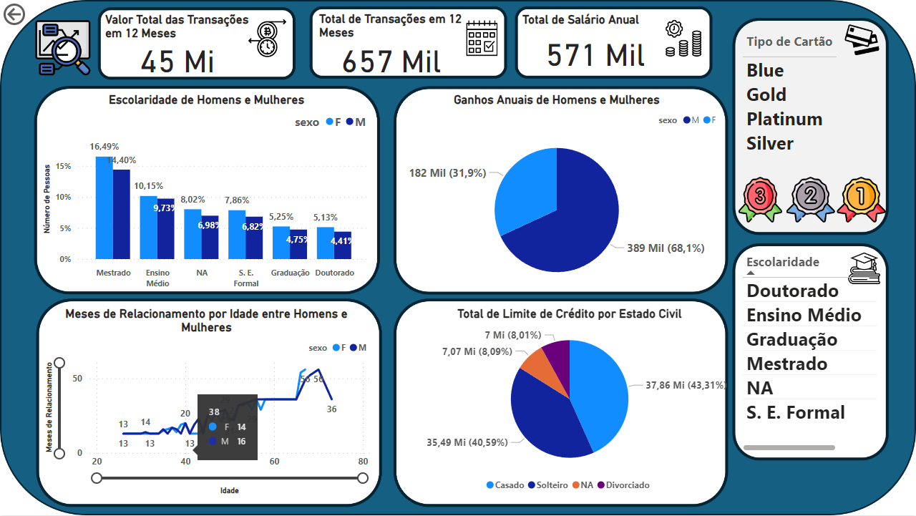This screenshot has height=516, width=916.
Task: Click the coin stacks salary icon
Action: (x=683, y=39)
